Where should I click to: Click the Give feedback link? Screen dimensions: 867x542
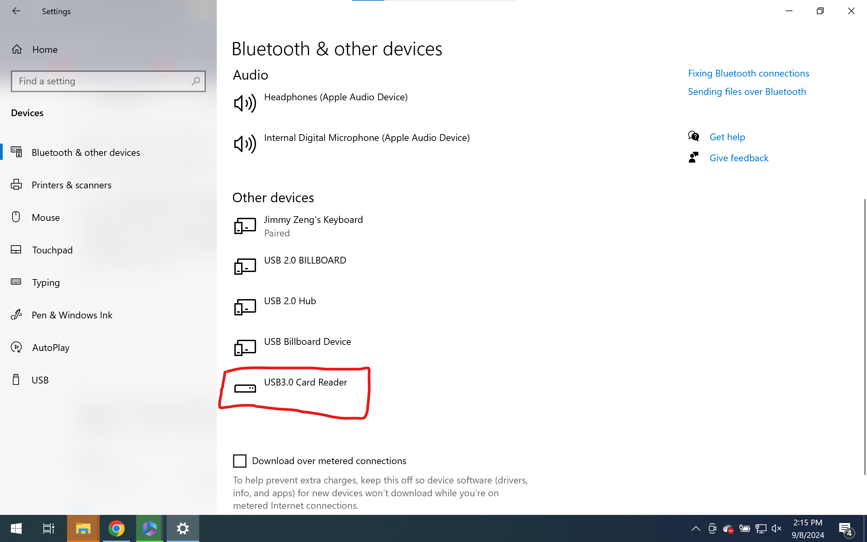[x=739, y=158]
